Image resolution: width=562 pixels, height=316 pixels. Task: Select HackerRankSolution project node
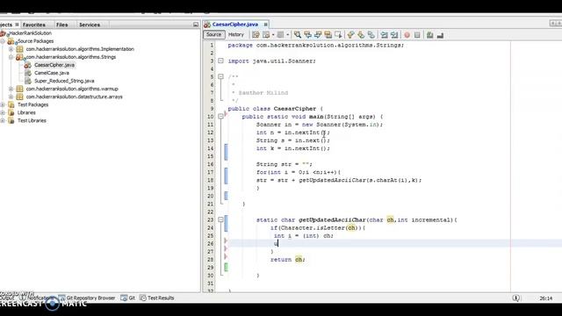coord(31,33)
